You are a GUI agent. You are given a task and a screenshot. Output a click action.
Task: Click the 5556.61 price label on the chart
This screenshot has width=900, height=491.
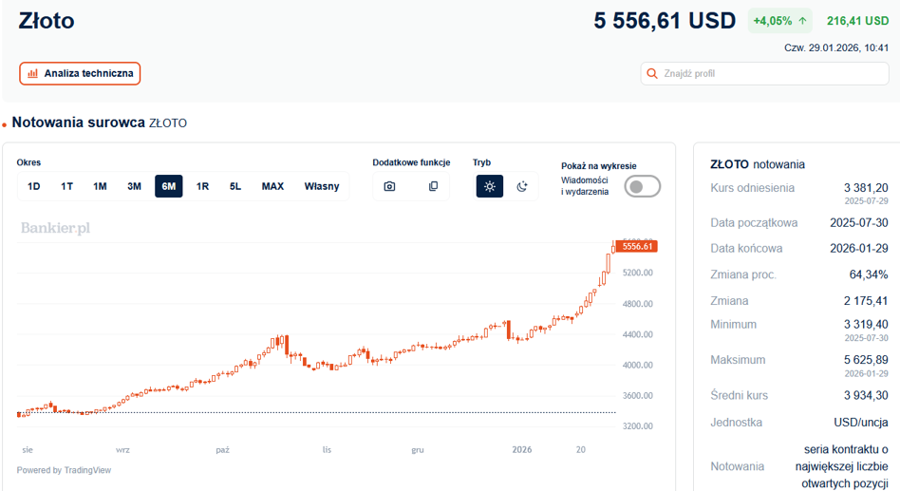tap(637, 246)
